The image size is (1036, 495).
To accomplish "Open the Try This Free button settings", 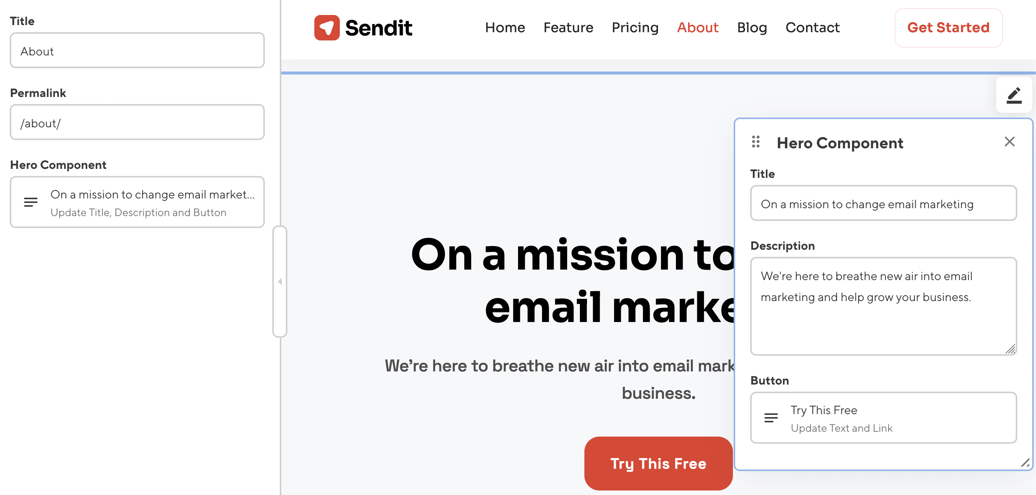I will pos(883,418).
